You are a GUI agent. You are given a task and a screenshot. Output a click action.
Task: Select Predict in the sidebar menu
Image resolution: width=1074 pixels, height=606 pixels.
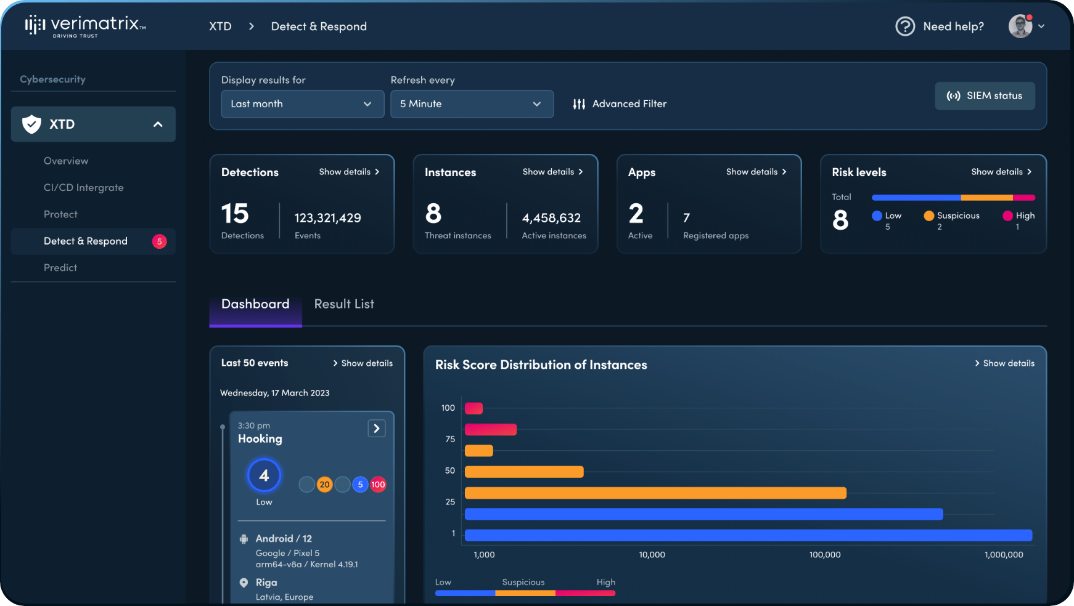60,267
